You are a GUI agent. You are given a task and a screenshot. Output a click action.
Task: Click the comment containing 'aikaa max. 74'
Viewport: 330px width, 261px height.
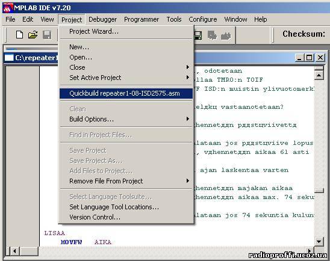(x=254, y=197)
